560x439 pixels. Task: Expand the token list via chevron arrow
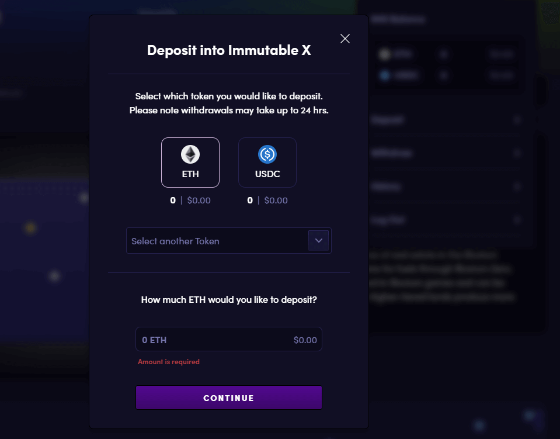pyautogui.click(x=319, y=241)
